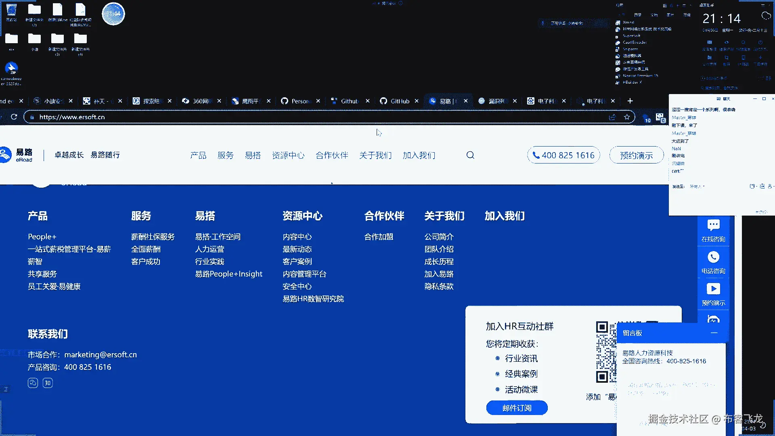Expand the 关于我们 navigation menu
The height and width of the screenshot is (436, 775).
(x=375, y=155)
